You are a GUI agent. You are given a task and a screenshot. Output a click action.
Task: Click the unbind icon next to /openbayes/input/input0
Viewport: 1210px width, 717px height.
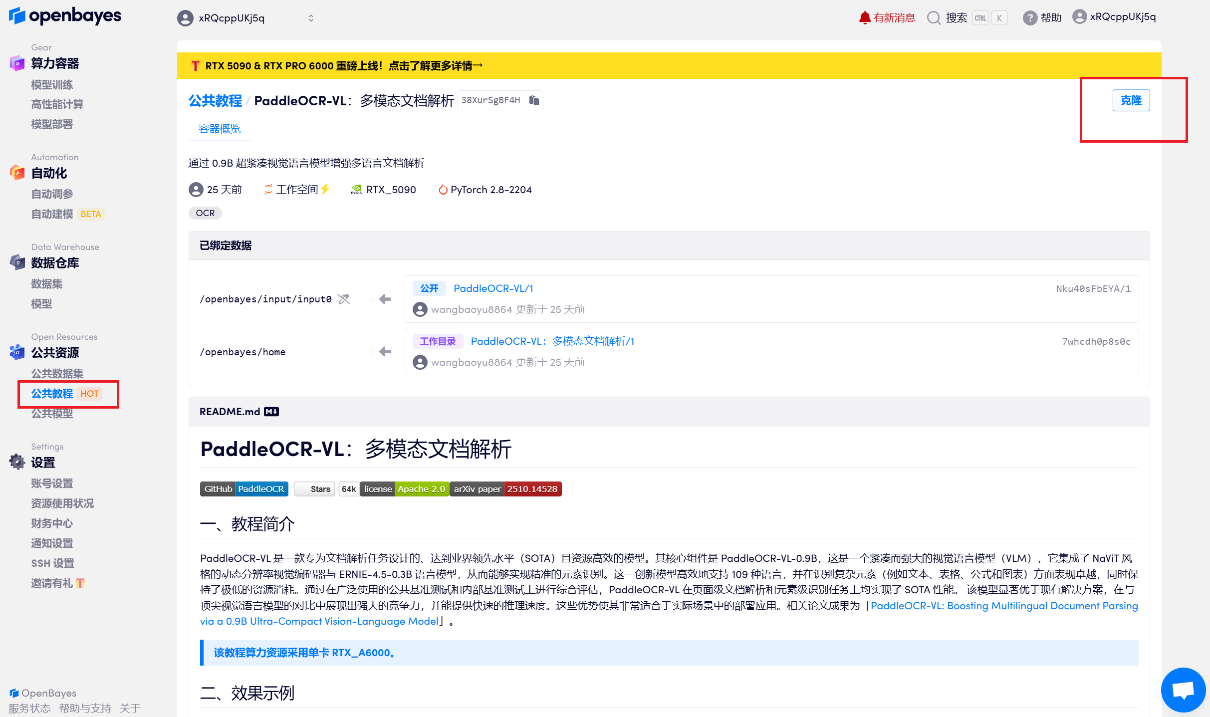point(343,299)
